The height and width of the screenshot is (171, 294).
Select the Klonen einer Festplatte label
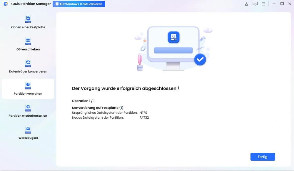pyautogui.click(x=28, y=27)
